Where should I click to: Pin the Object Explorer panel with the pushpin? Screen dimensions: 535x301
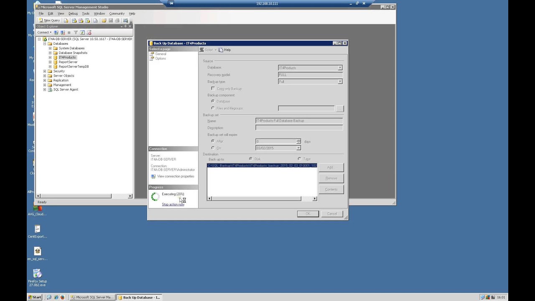[125, 26]
